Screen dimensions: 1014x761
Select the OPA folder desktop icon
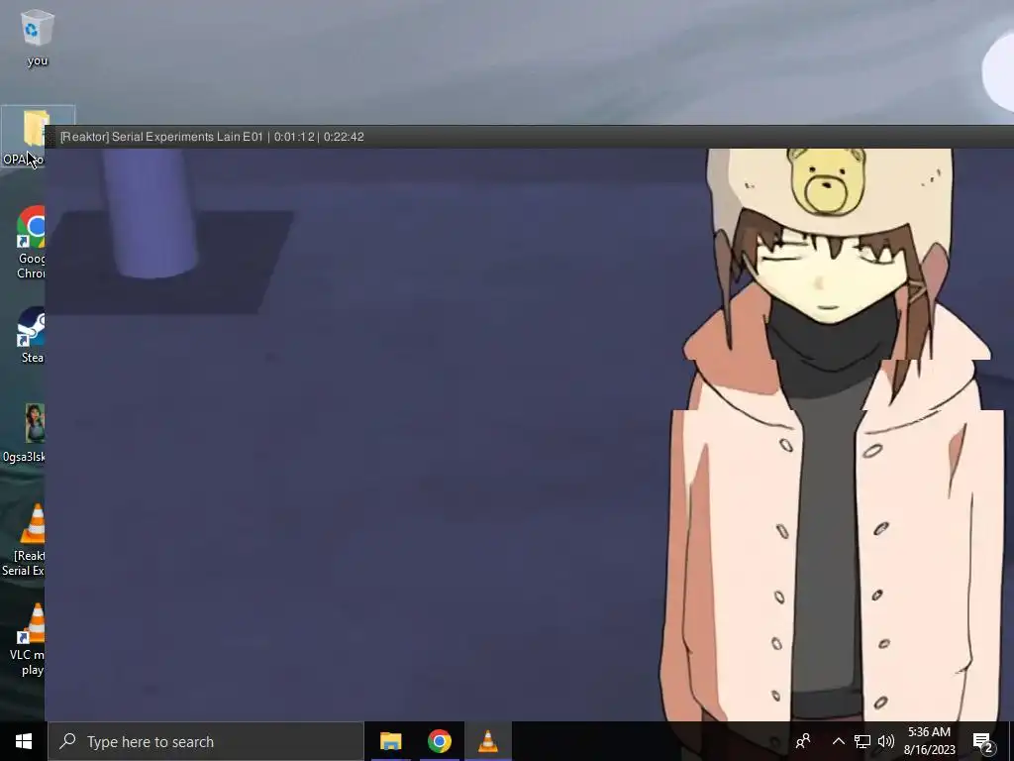pos(24,137)
